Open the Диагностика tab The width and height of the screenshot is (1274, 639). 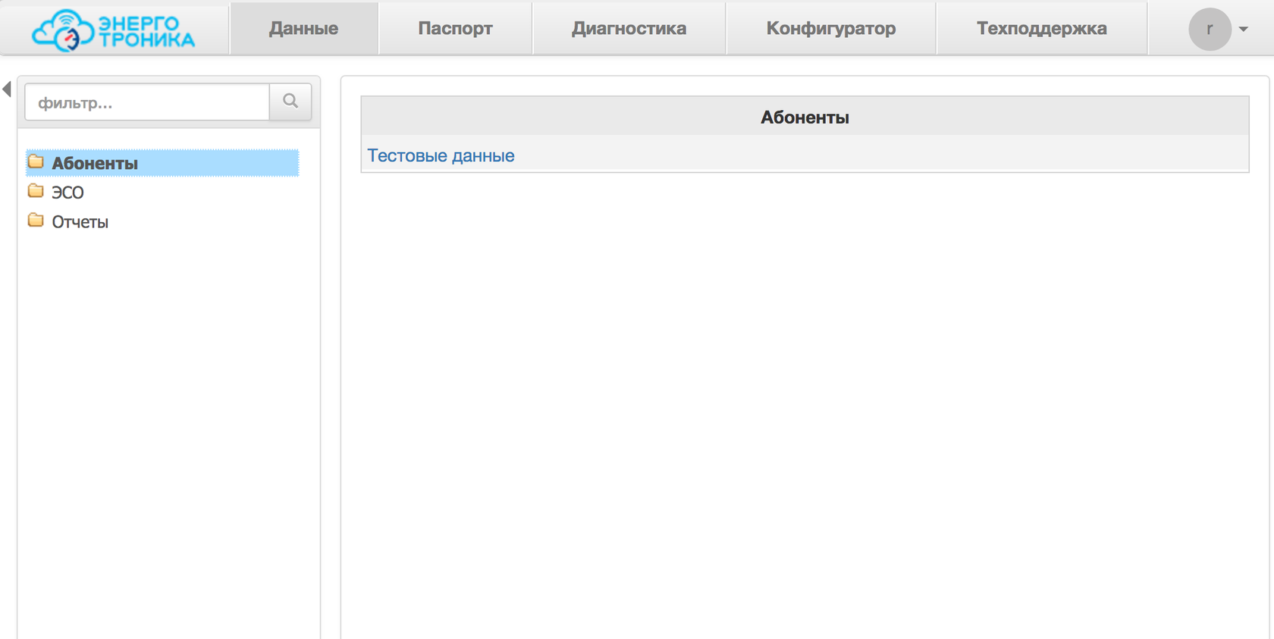tap(629, 28)
